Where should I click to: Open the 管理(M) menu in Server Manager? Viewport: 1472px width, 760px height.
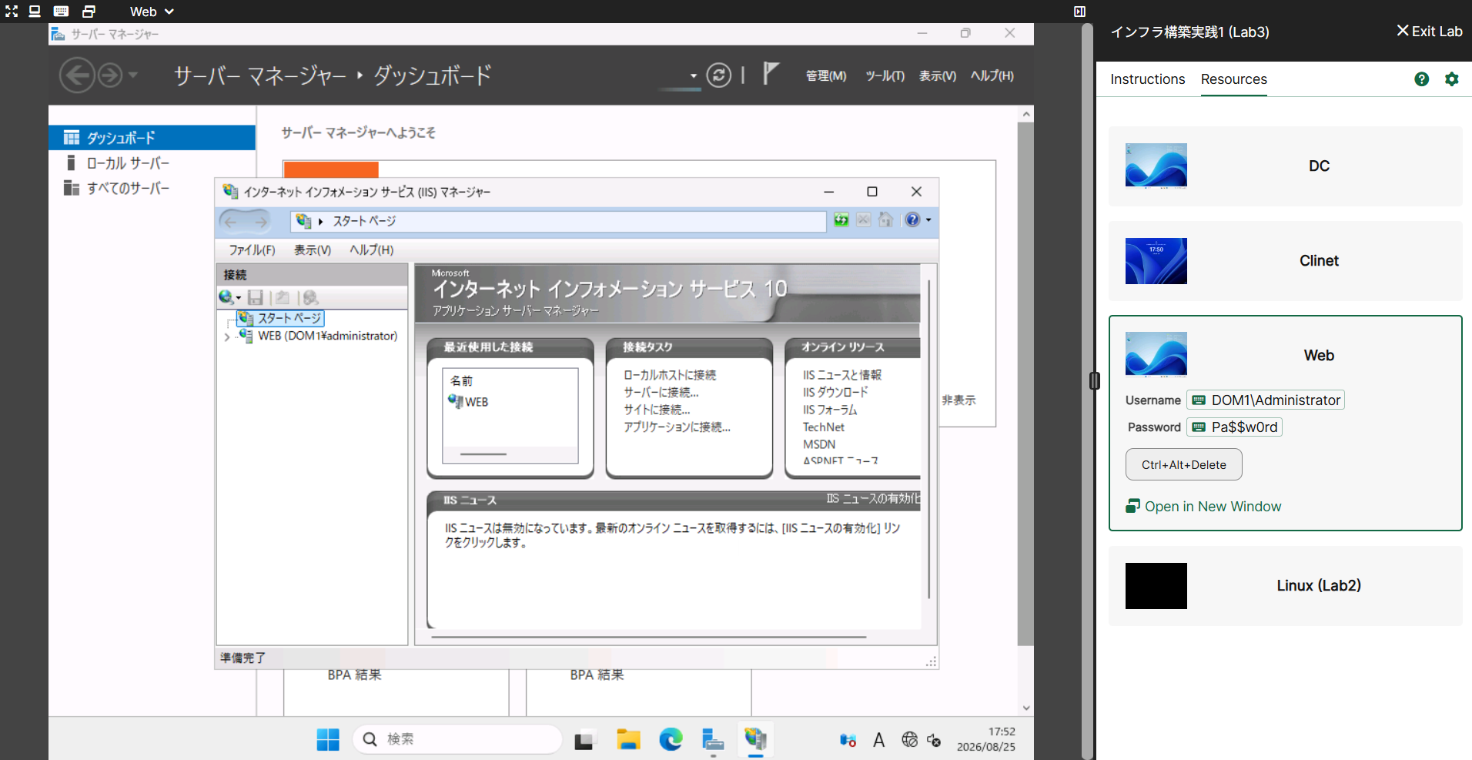(826, 75)
